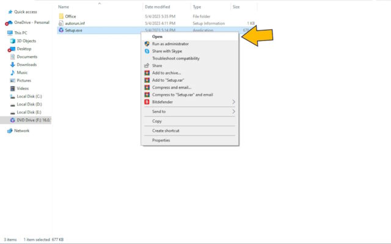
Task: Choose Copy from the context menu
Action: point(157,121)
